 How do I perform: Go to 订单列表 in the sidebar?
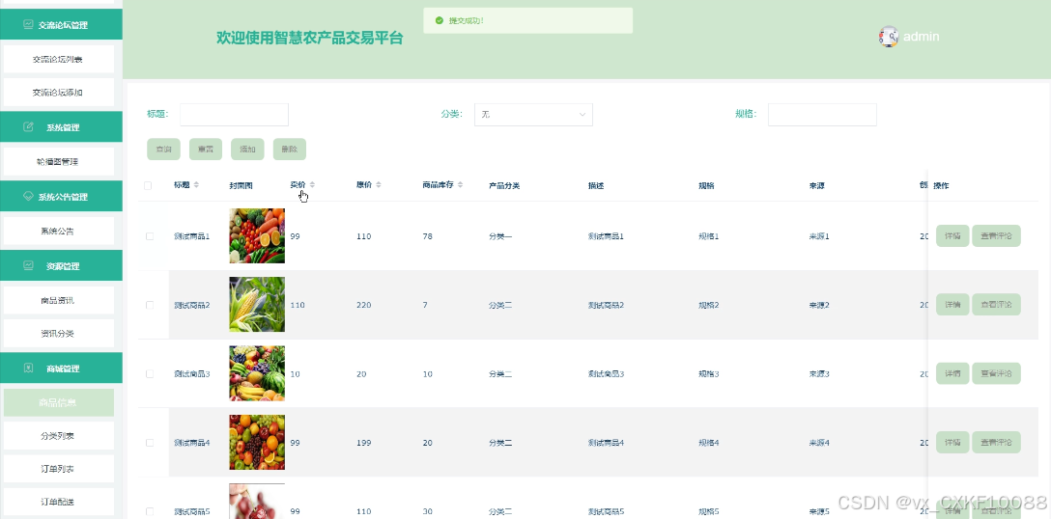59,469
